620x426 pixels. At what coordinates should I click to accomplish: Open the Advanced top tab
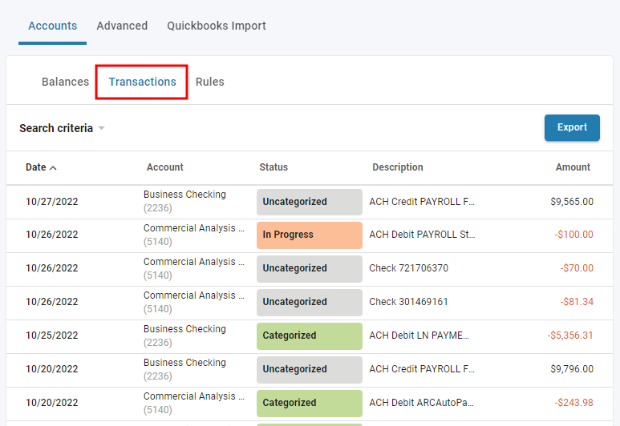pyautogui.click(x=122, y=26)
